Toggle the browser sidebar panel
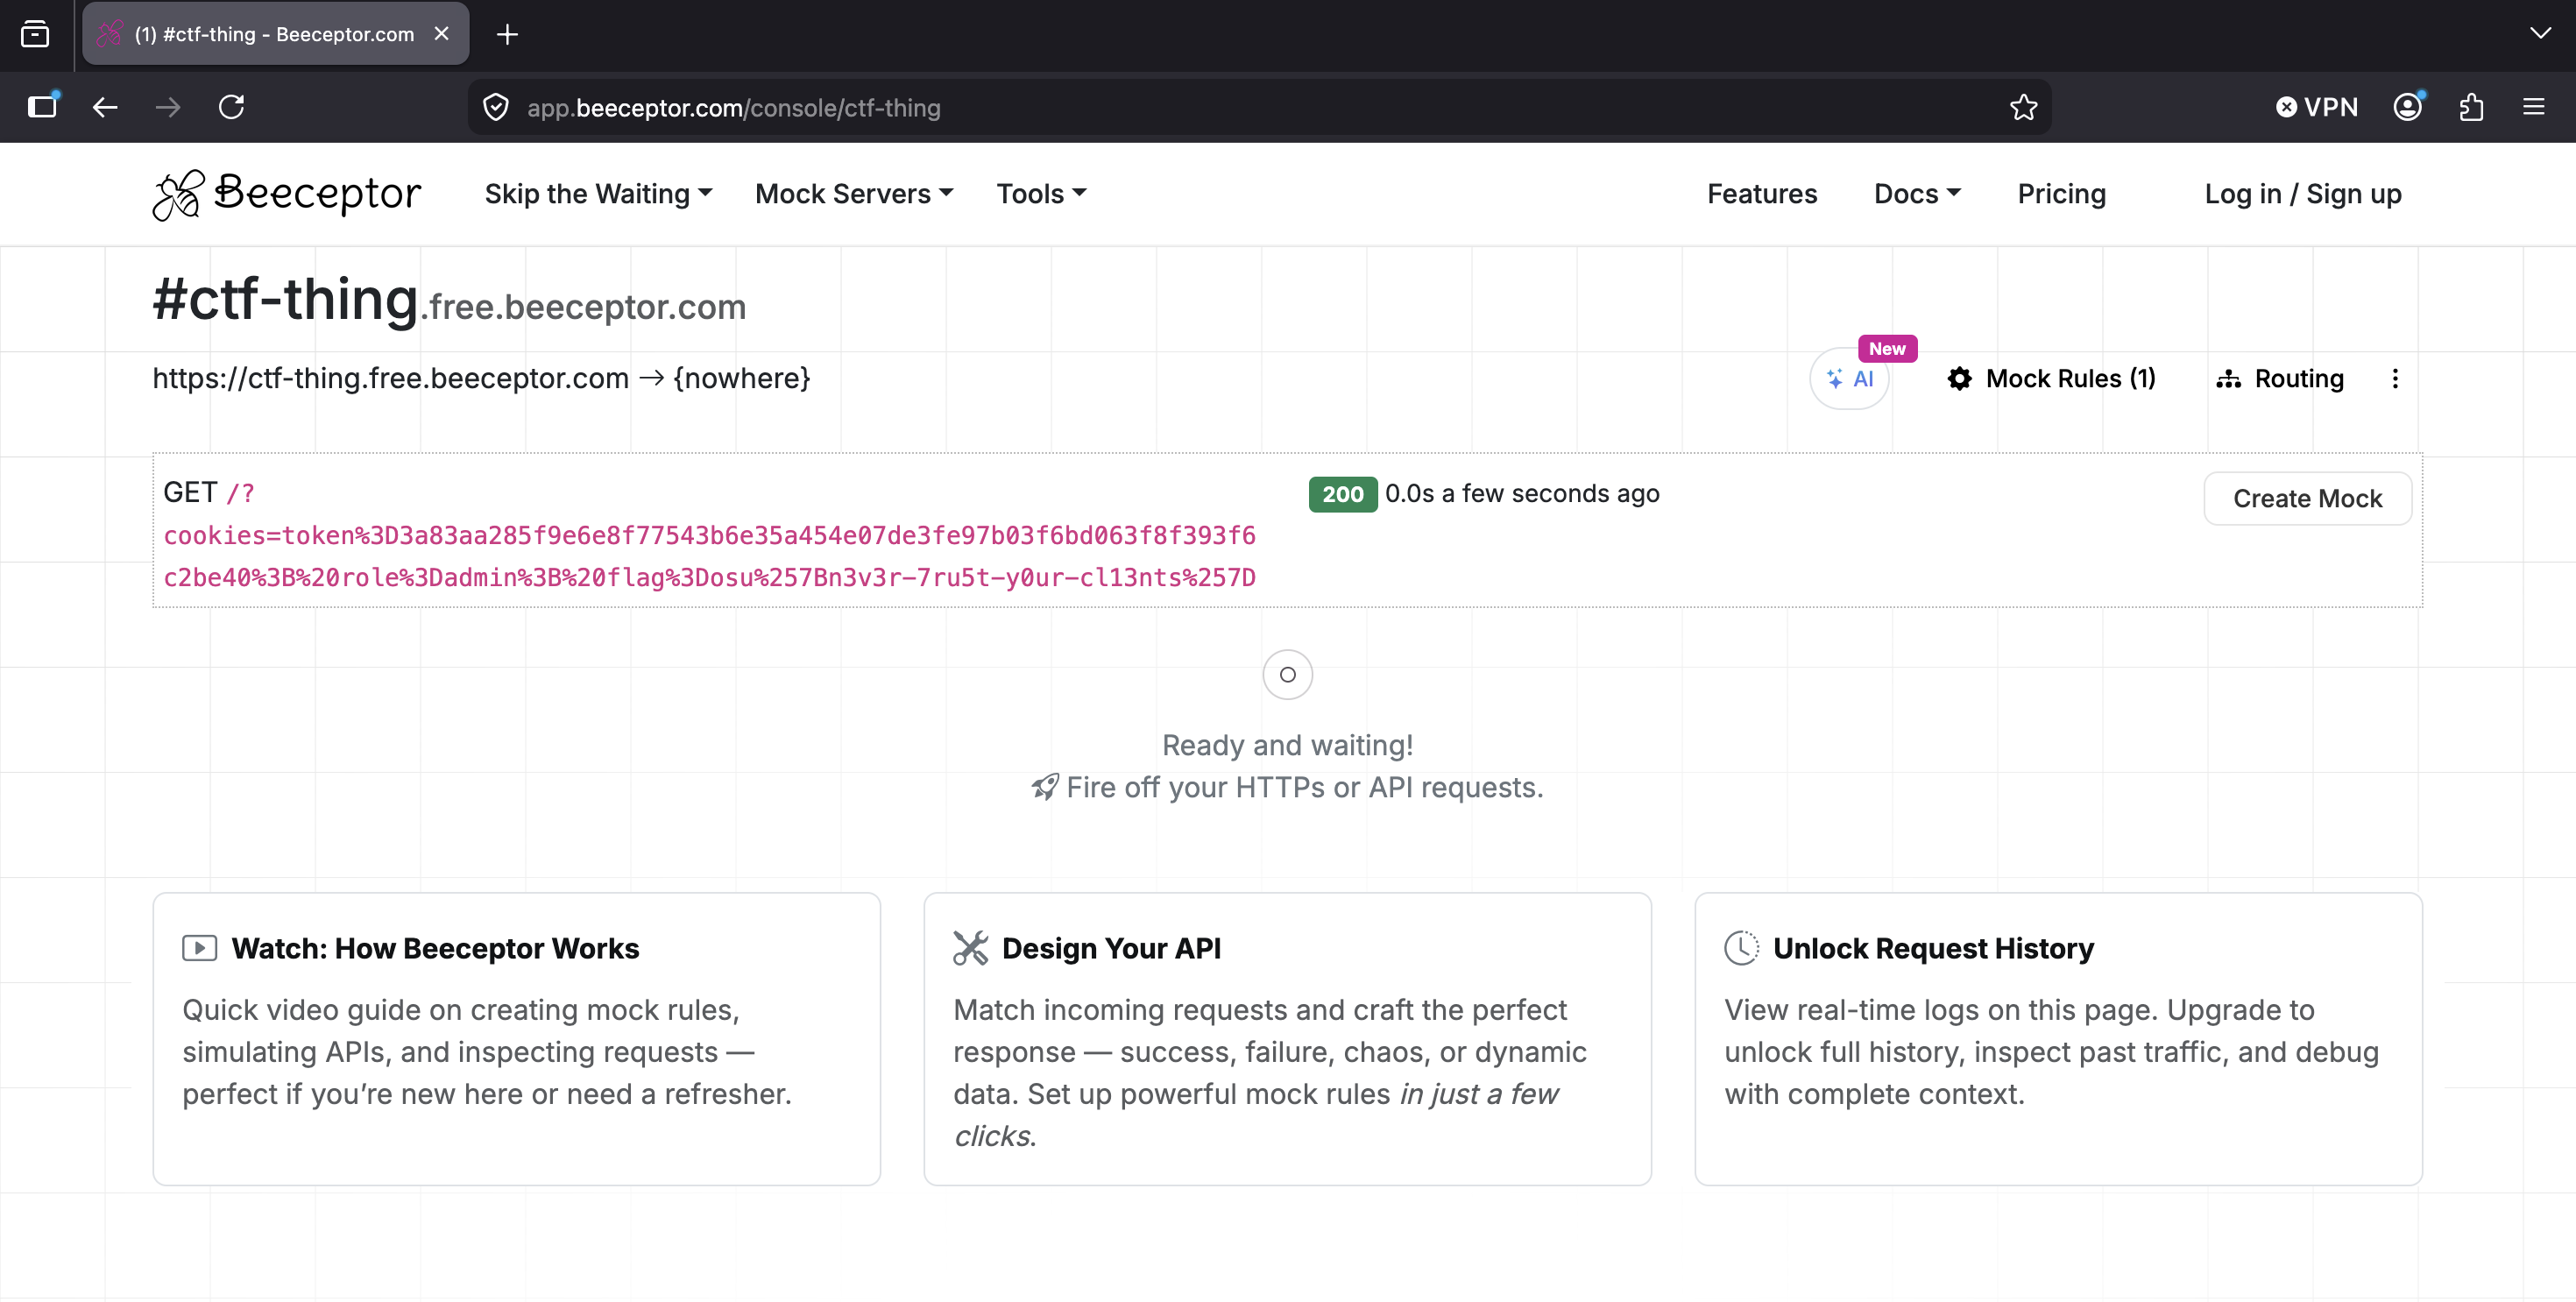This screenshot has width=2576, height=1302. pos(42,107)
